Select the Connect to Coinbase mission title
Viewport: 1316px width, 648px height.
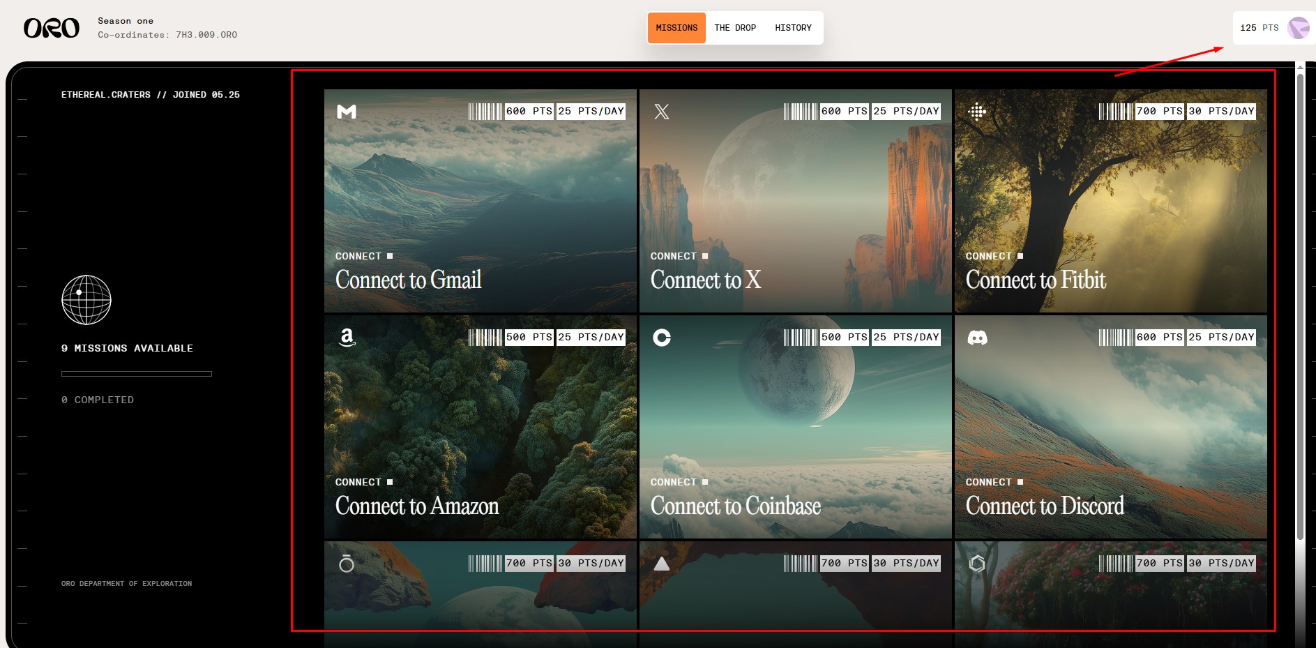(x=735, y=506)
